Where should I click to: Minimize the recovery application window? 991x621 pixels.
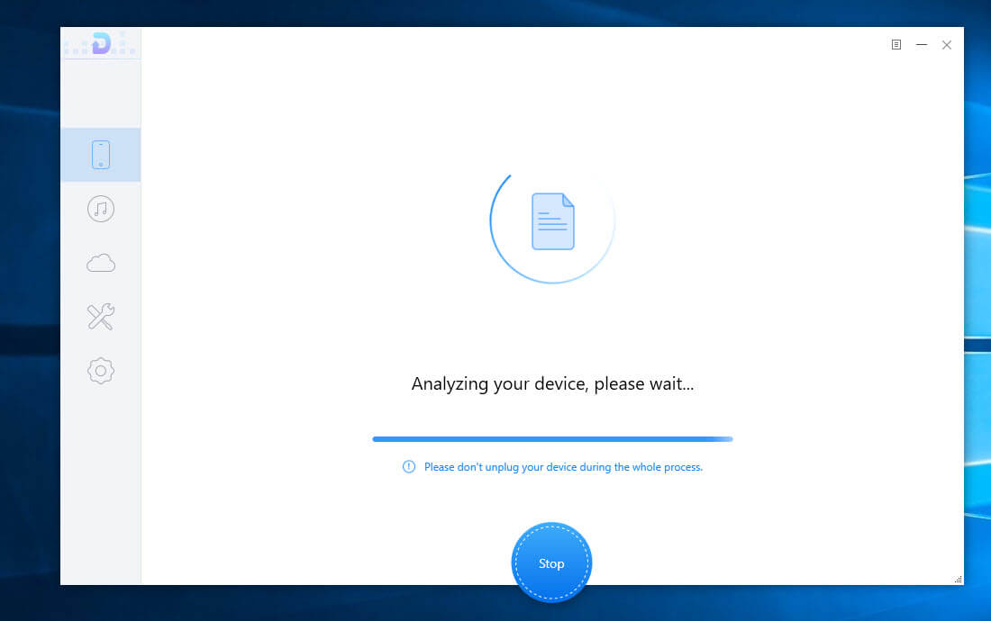(x=922, y=44)
